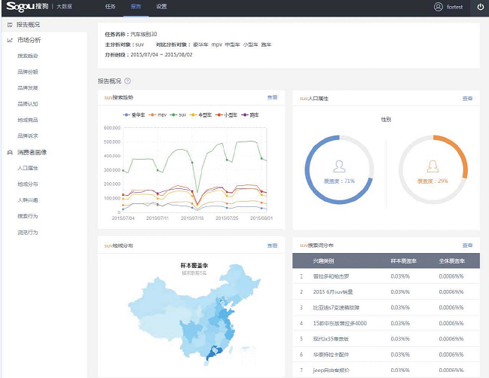Click 查看 on suv搜索词分布 card
Viewport: 489px width, 378px height.
coord(467,245)
